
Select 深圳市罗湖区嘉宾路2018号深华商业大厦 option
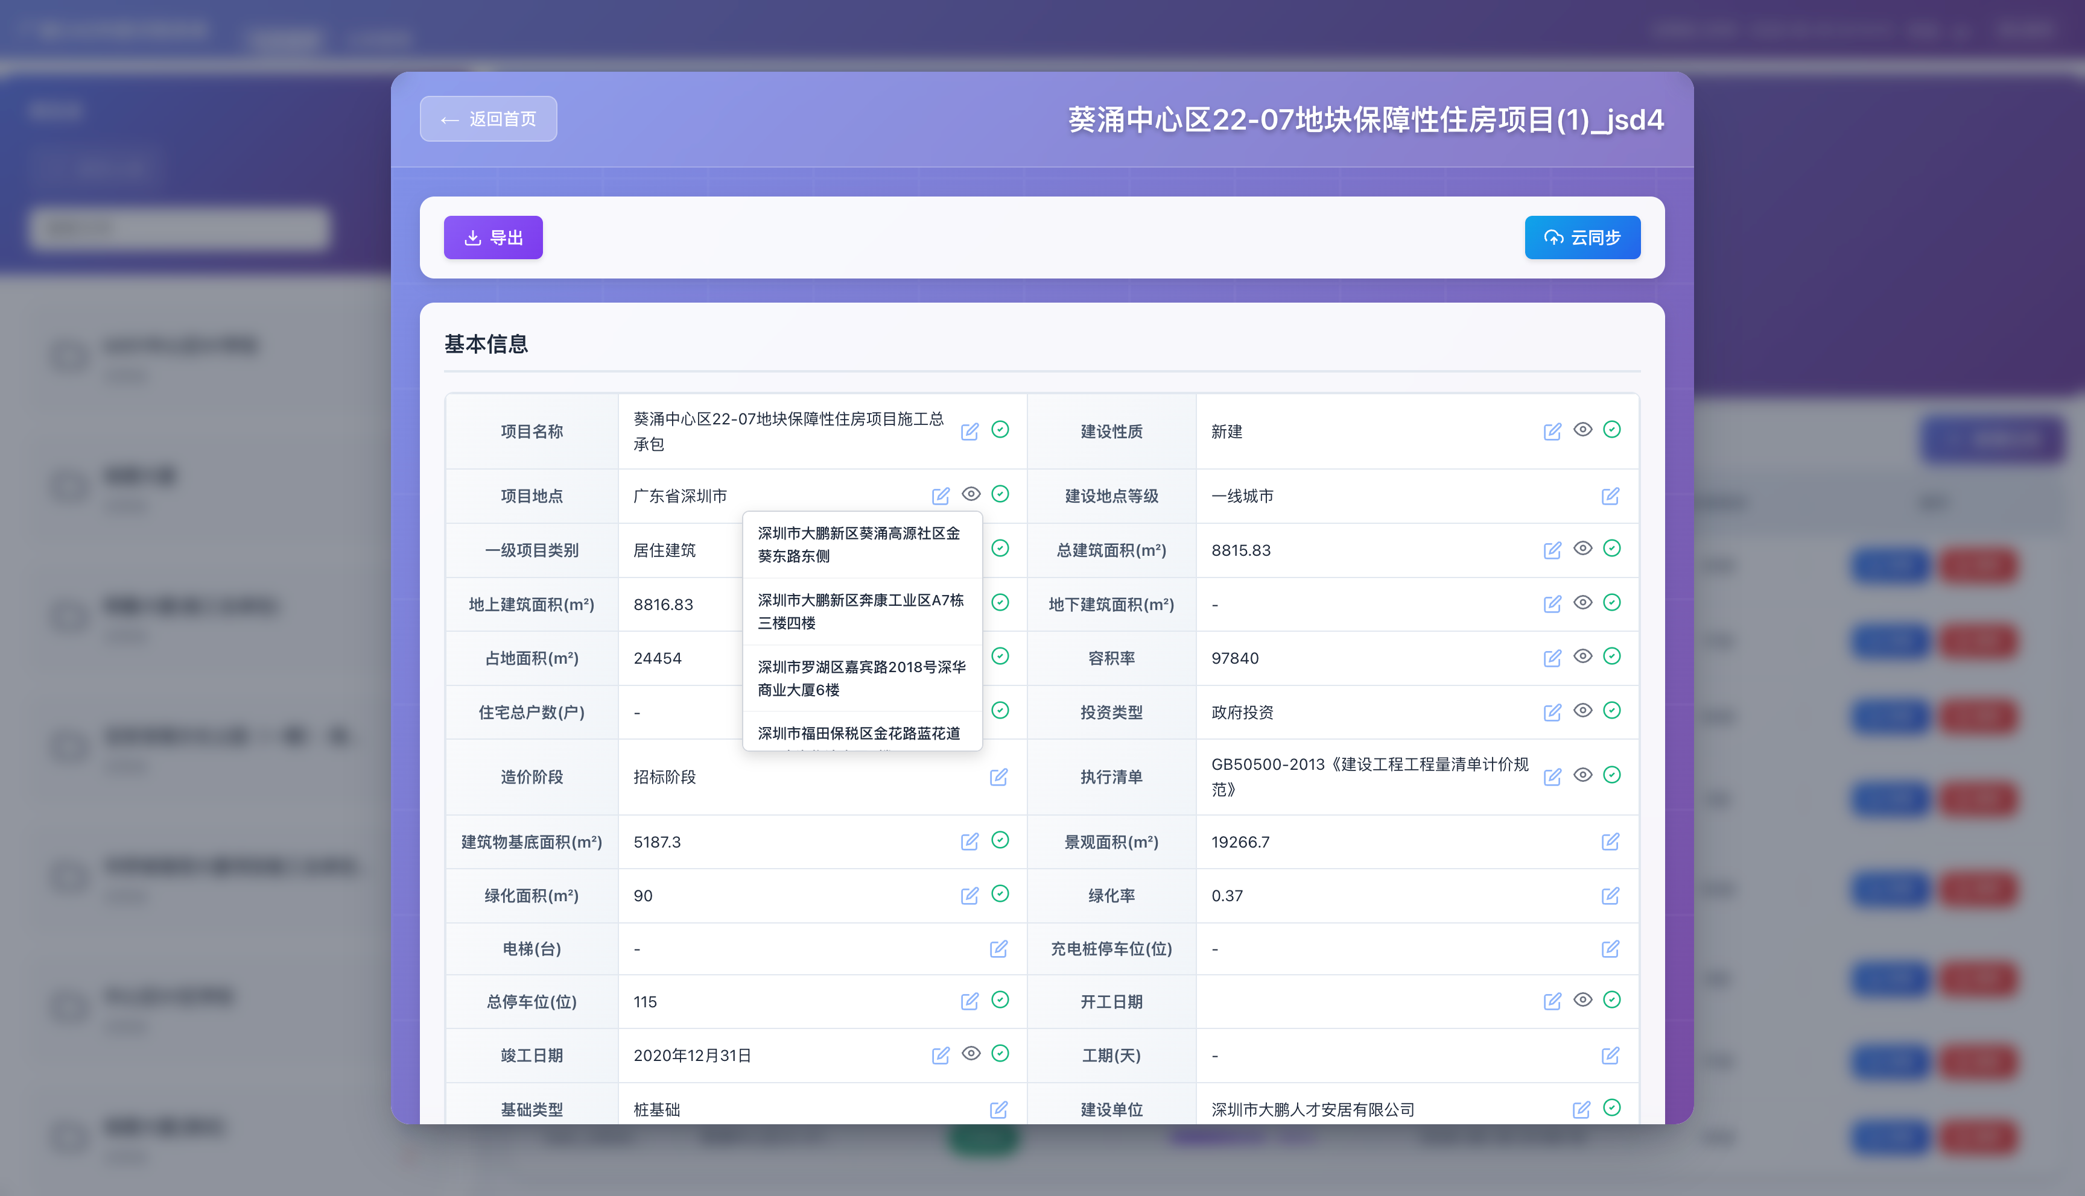862,679
